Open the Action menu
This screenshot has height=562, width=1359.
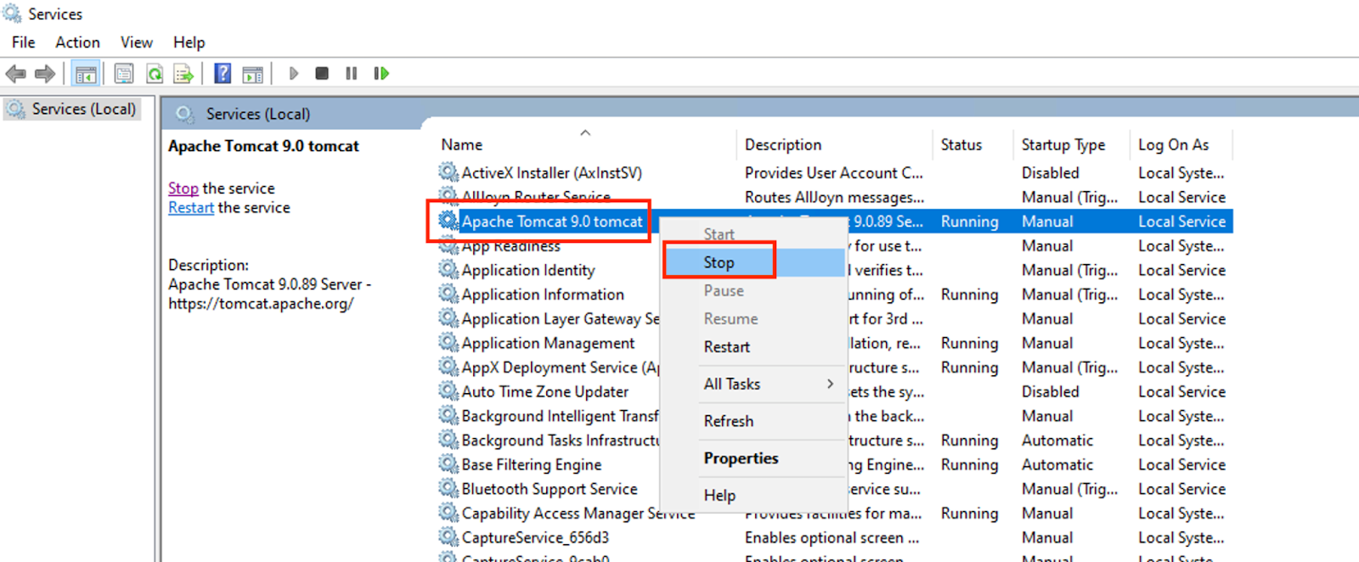tap(77, 42)
